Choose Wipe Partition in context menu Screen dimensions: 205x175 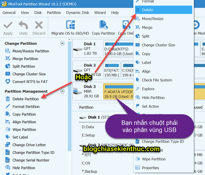pyautogui.click(x=164, y=159)
